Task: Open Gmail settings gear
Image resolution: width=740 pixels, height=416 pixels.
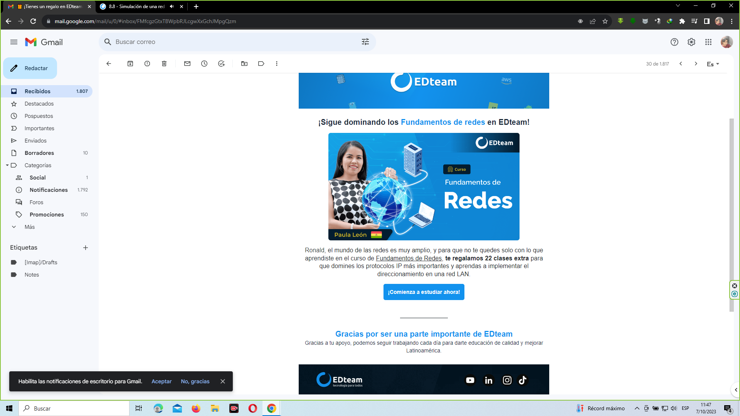Action: coord(691,42)
